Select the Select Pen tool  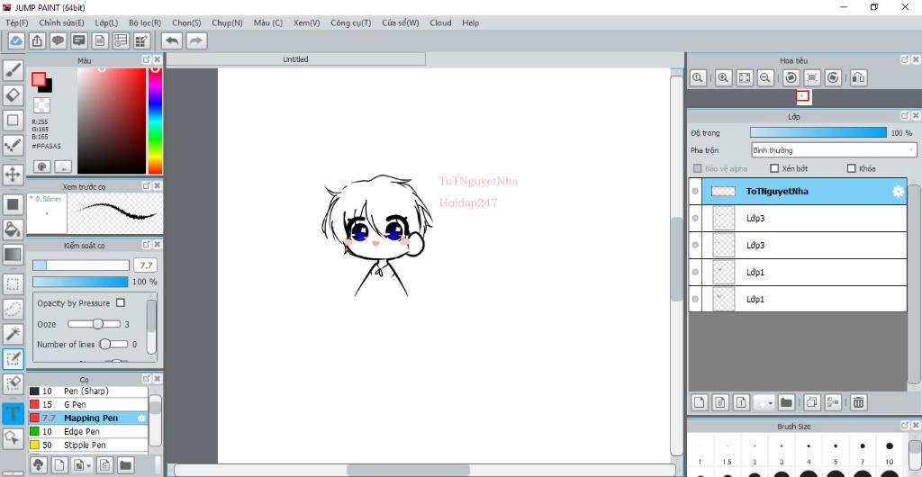(x=13, y=359)
